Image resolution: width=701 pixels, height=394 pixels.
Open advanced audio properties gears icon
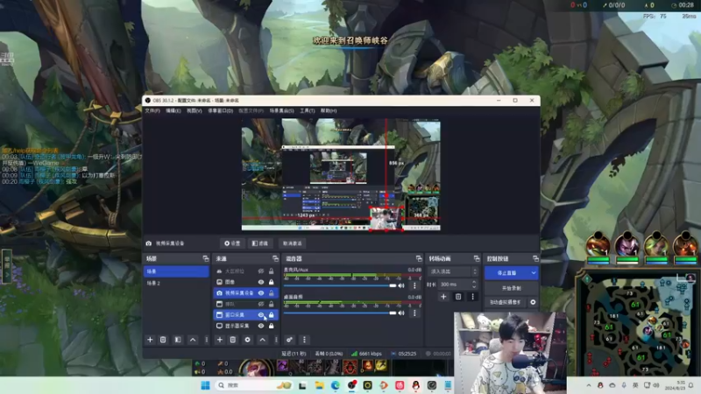point(290,340)
